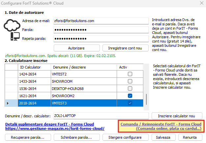This screenshot has width=206, height=143.
Task: Select cell 1424-2654
Action: tap(34, 74)
